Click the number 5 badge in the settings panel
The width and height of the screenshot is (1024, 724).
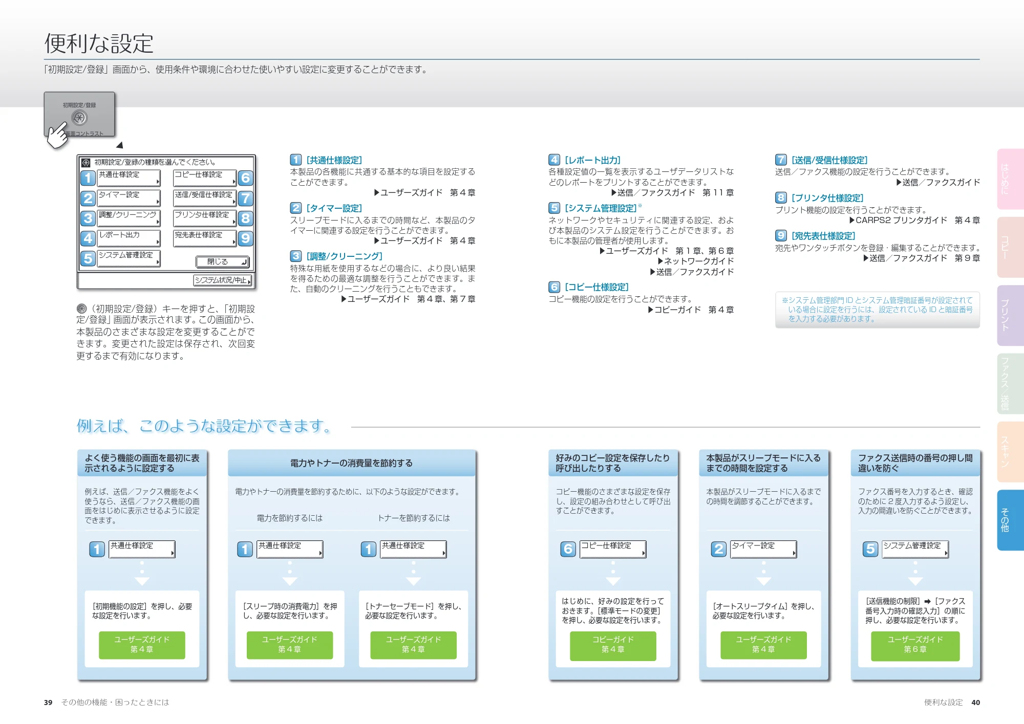click(88, 258)
